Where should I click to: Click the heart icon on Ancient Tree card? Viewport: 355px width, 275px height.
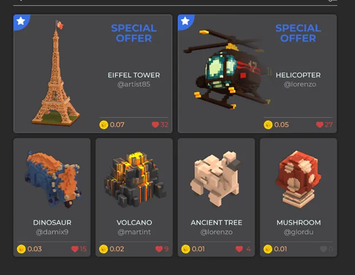[x=239, y=249]
